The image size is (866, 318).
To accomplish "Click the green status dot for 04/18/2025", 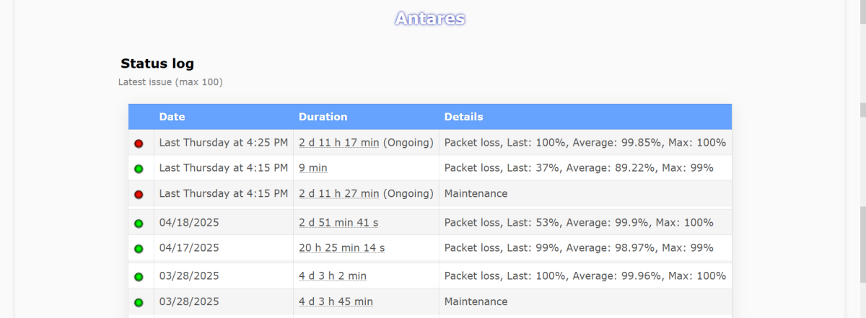I will [139, 223].
